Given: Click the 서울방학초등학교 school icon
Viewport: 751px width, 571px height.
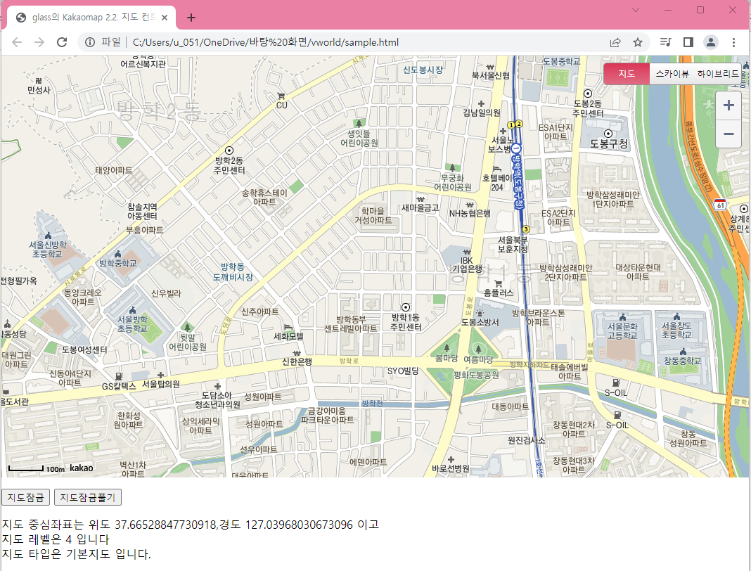Looking at the screenshot, I should (133, 310).
